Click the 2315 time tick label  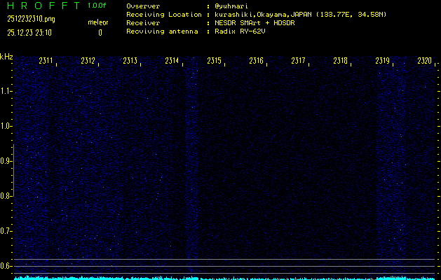(215, 62)
